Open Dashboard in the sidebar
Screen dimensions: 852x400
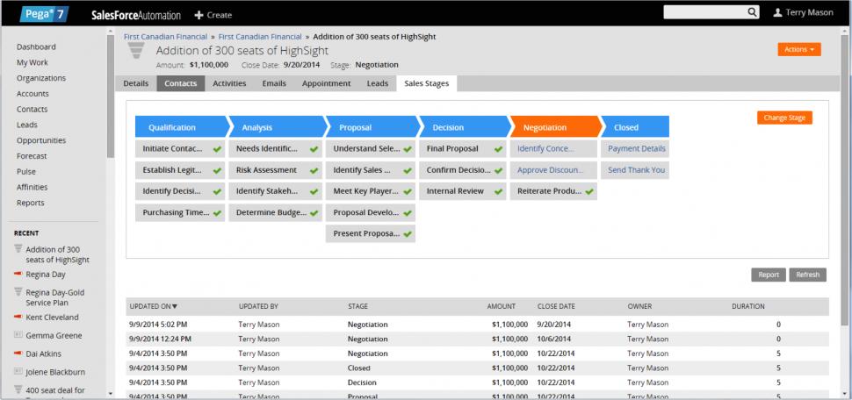[36, 46]
